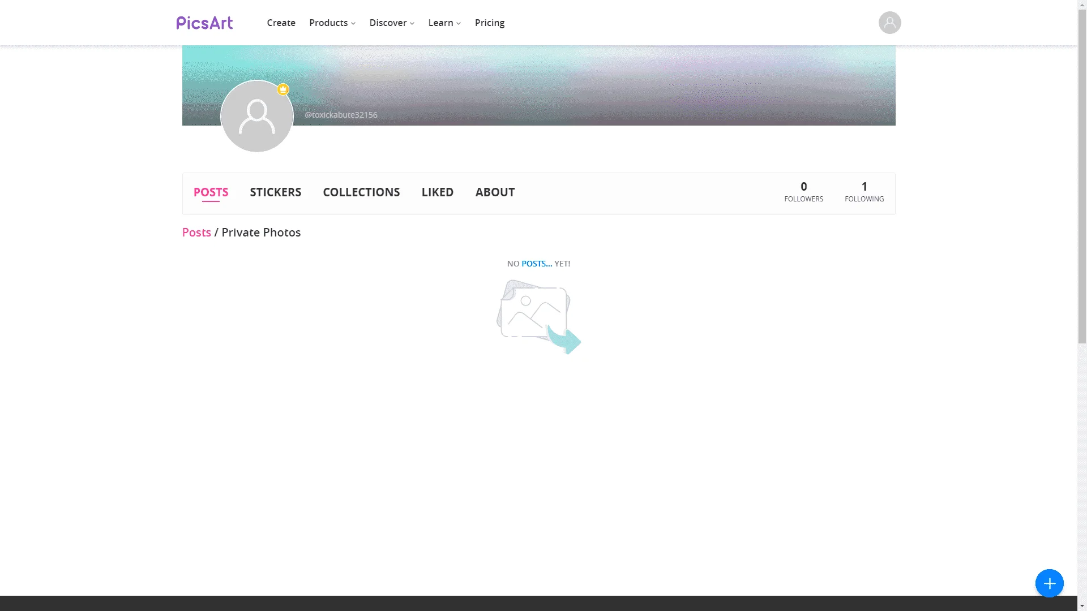This screenshot has height=611, width=1087.
Task: Select the POSTS tab
Action: click(x=211, y=192)
